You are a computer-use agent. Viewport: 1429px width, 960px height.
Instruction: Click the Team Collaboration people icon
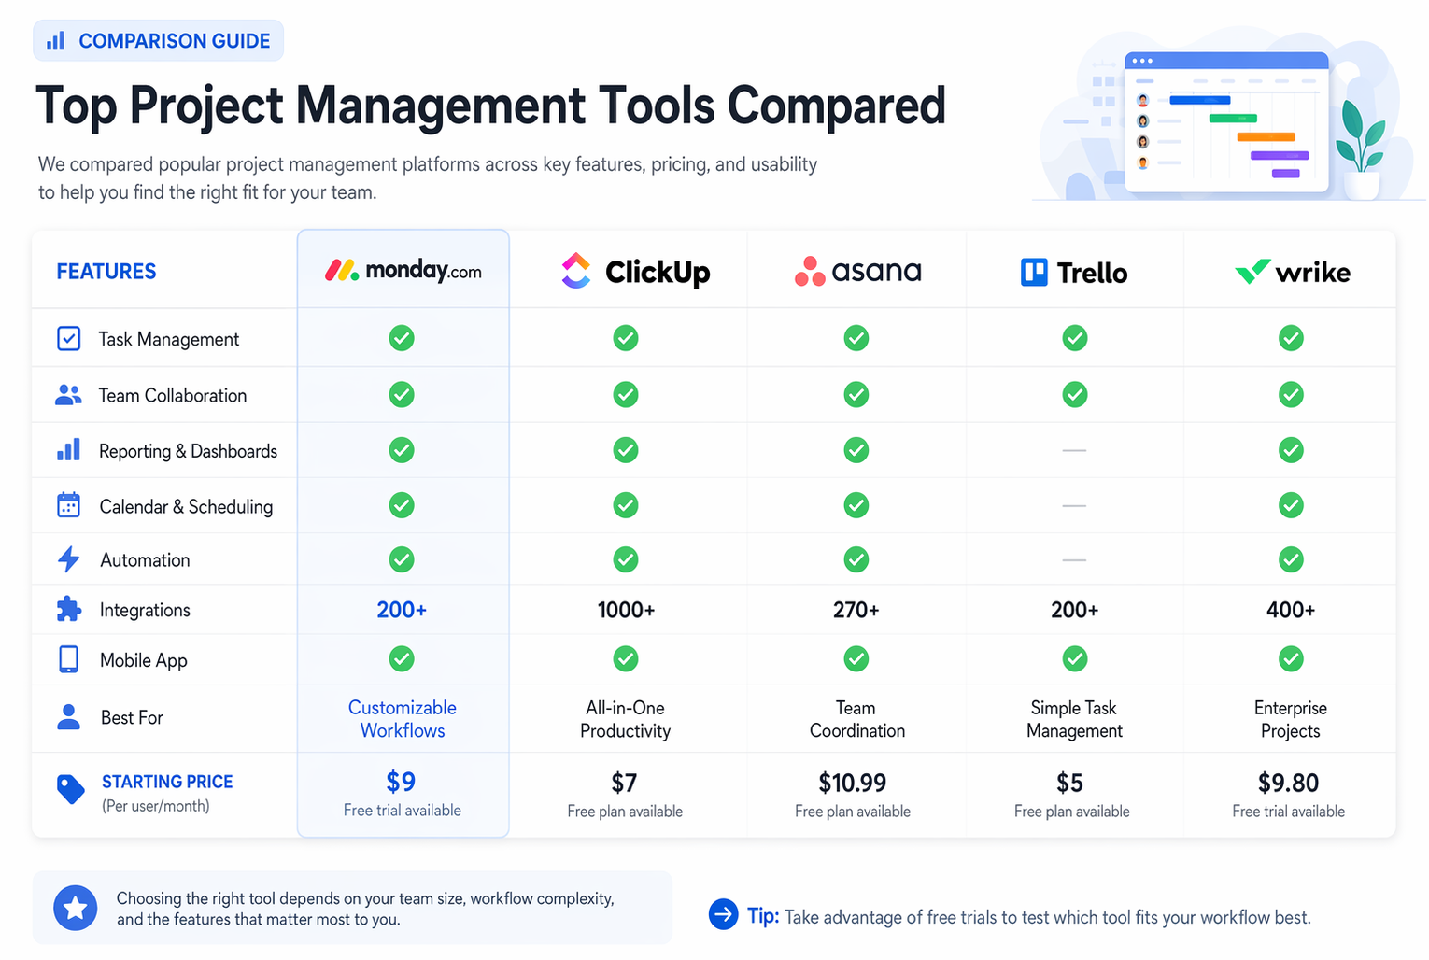click(x=68, y=395)
